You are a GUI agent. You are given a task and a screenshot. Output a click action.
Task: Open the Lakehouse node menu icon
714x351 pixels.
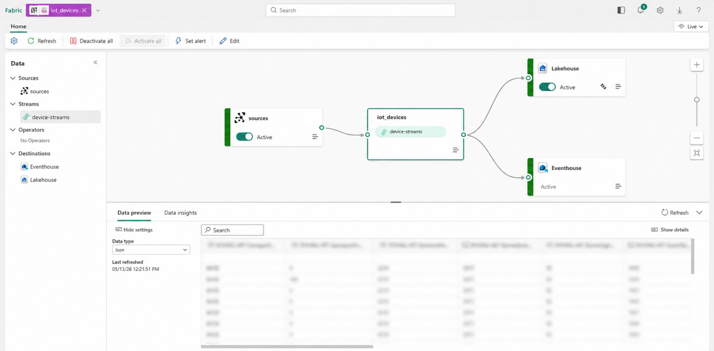pyautogui.click(x=618, y=87)
